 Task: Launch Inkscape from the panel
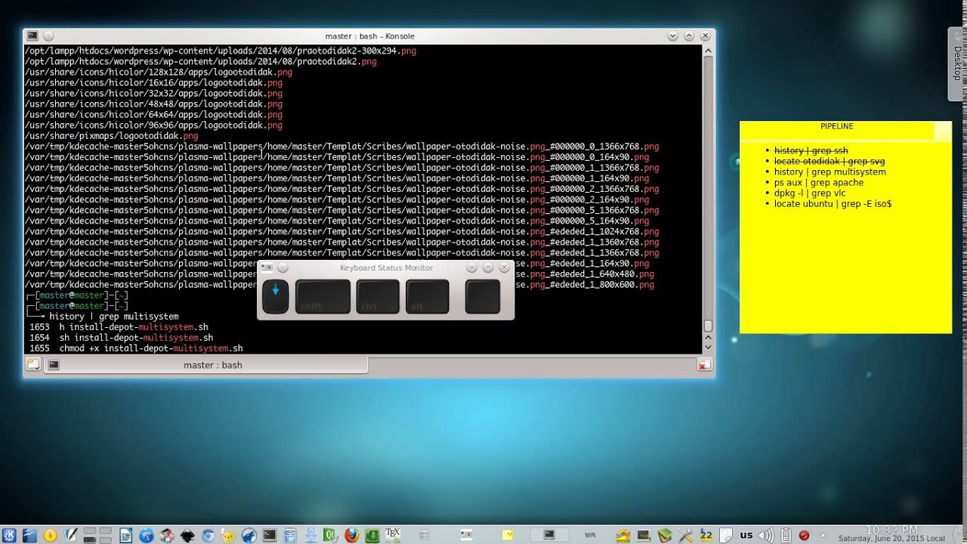click(x=187, y=535)
